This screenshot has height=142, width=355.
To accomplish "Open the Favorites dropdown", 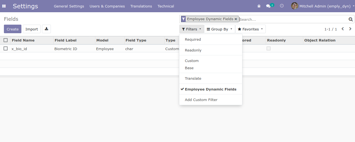I will (x=250, y=29).
